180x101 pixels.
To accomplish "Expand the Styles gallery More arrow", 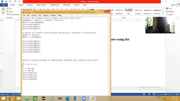I will tap(163, 14).
